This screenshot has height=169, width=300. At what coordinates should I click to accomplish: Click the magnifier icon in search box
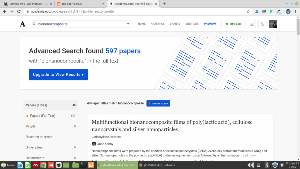coord(34,24)
